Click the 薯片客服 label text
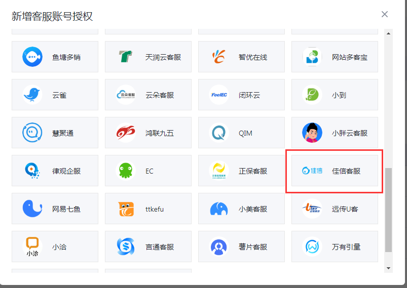This screenshot has width=407, height=288. point(253,247)
